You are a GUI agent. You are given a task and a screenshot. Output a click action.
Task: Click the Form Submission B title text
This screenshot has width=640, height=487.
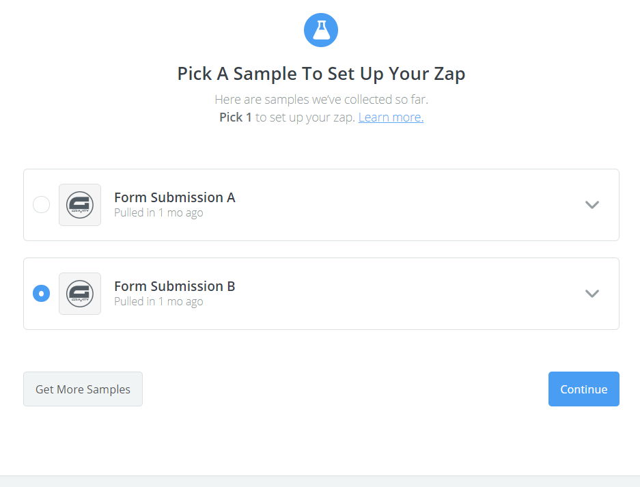click(174, 286)
